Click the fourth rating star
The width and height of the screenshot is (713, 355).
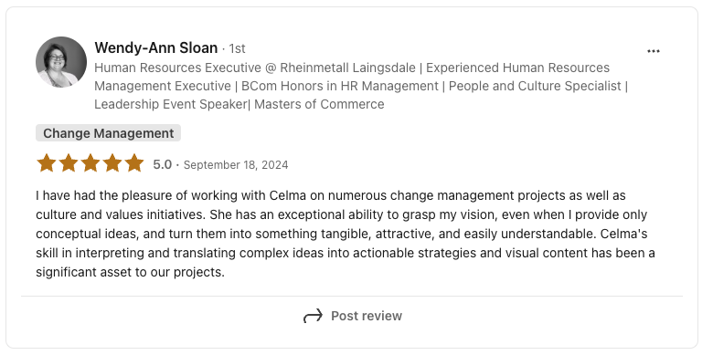click(x=112, y=163)
